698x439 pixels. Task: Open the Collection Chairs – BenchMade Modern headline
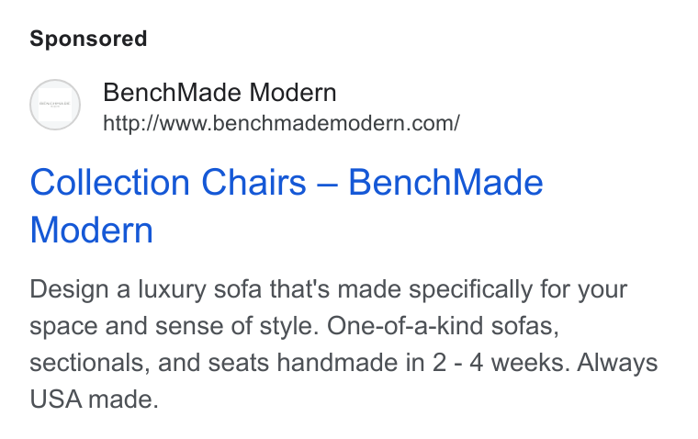pyautogui.click(x=287, y=206)
